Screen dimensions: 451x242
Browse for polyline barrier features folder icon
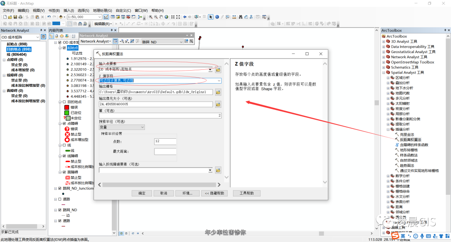[x=218, y=171]
